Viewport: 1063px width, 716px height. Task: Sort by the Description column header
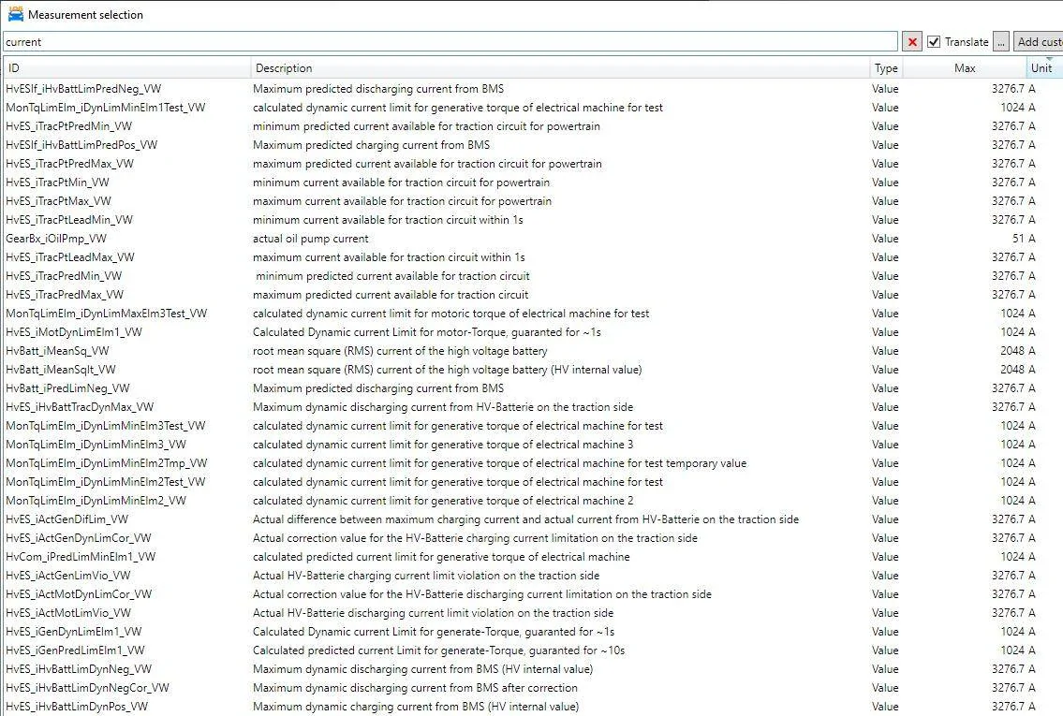point(560,67)
